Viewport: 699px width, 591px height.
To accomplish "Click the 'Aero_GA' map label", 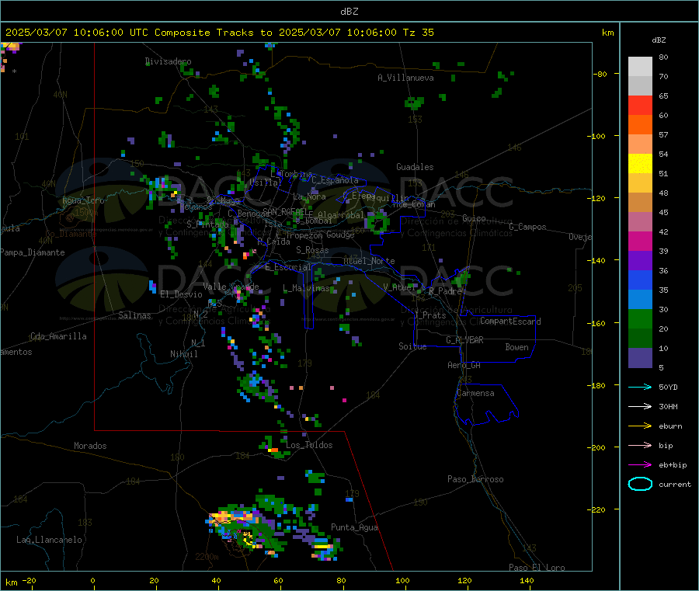I will tap(464, 365).
